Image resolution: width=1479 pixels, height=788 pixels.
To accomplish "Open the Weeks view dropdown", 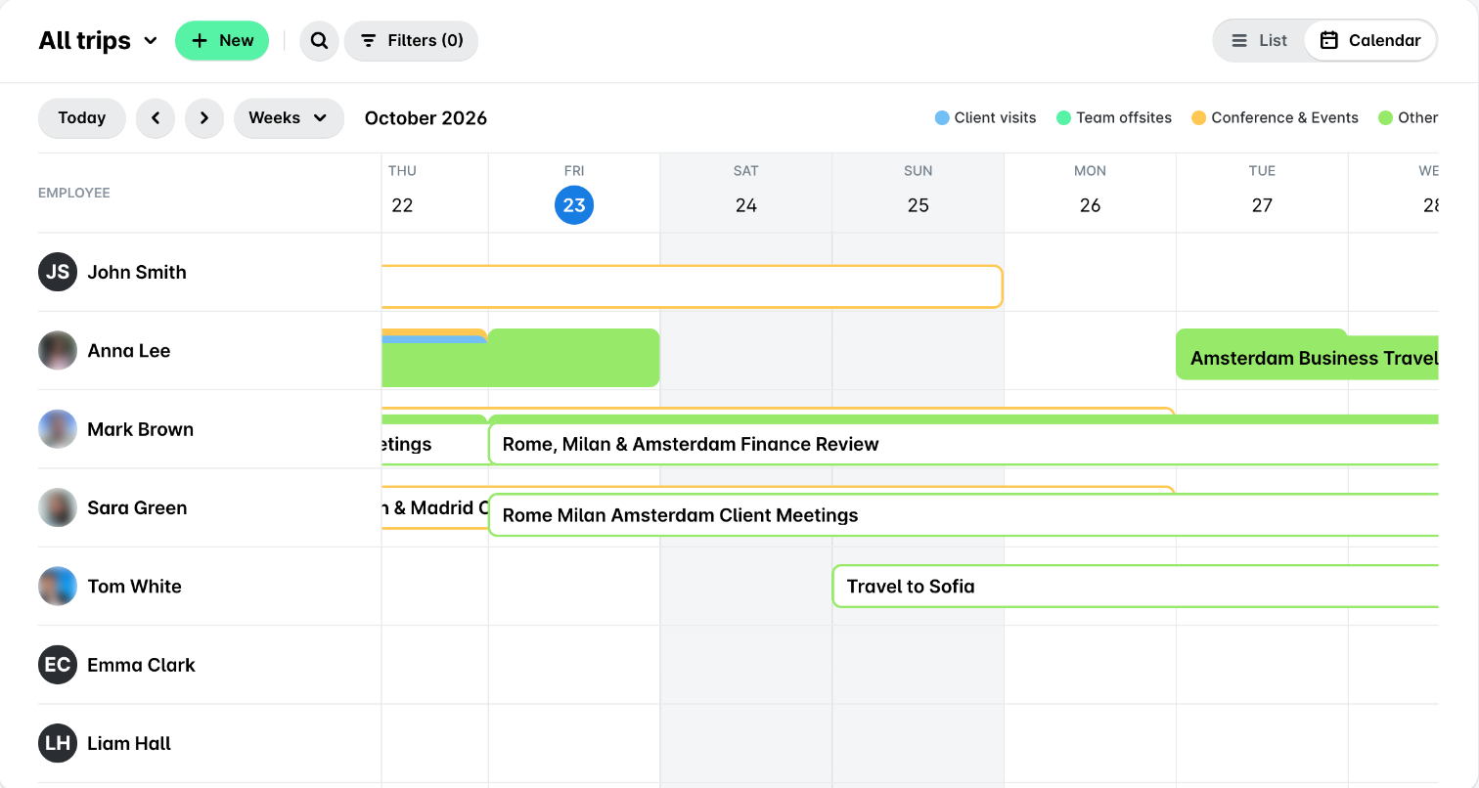I will (289, 118).
